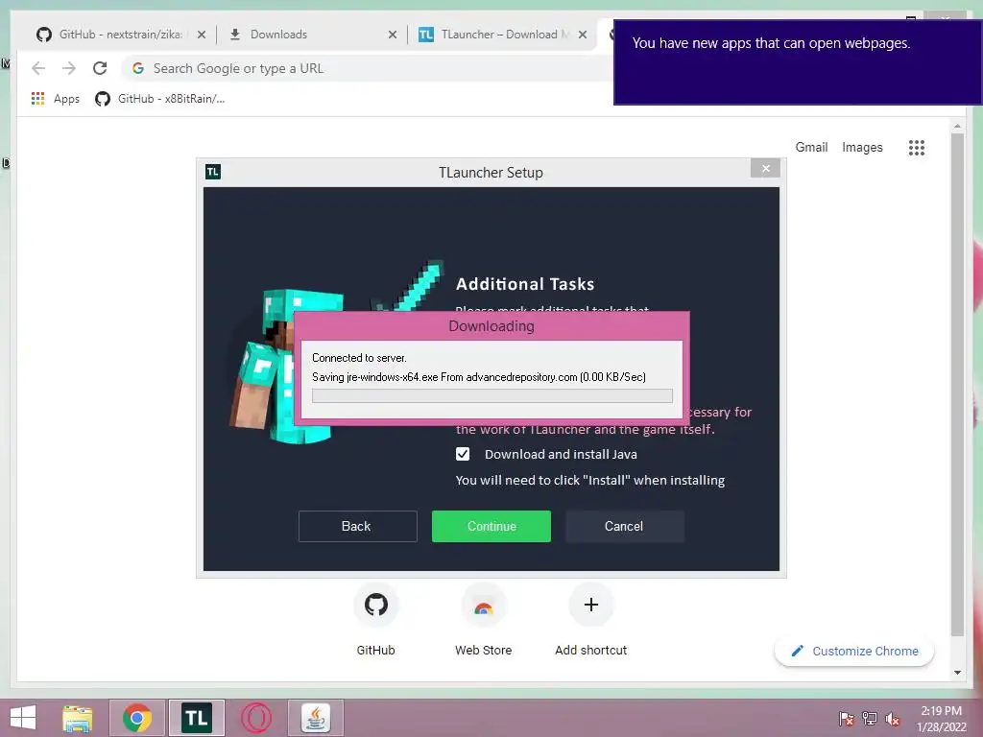
Task: Open the Windows Start menu
Action: (23, 718)
